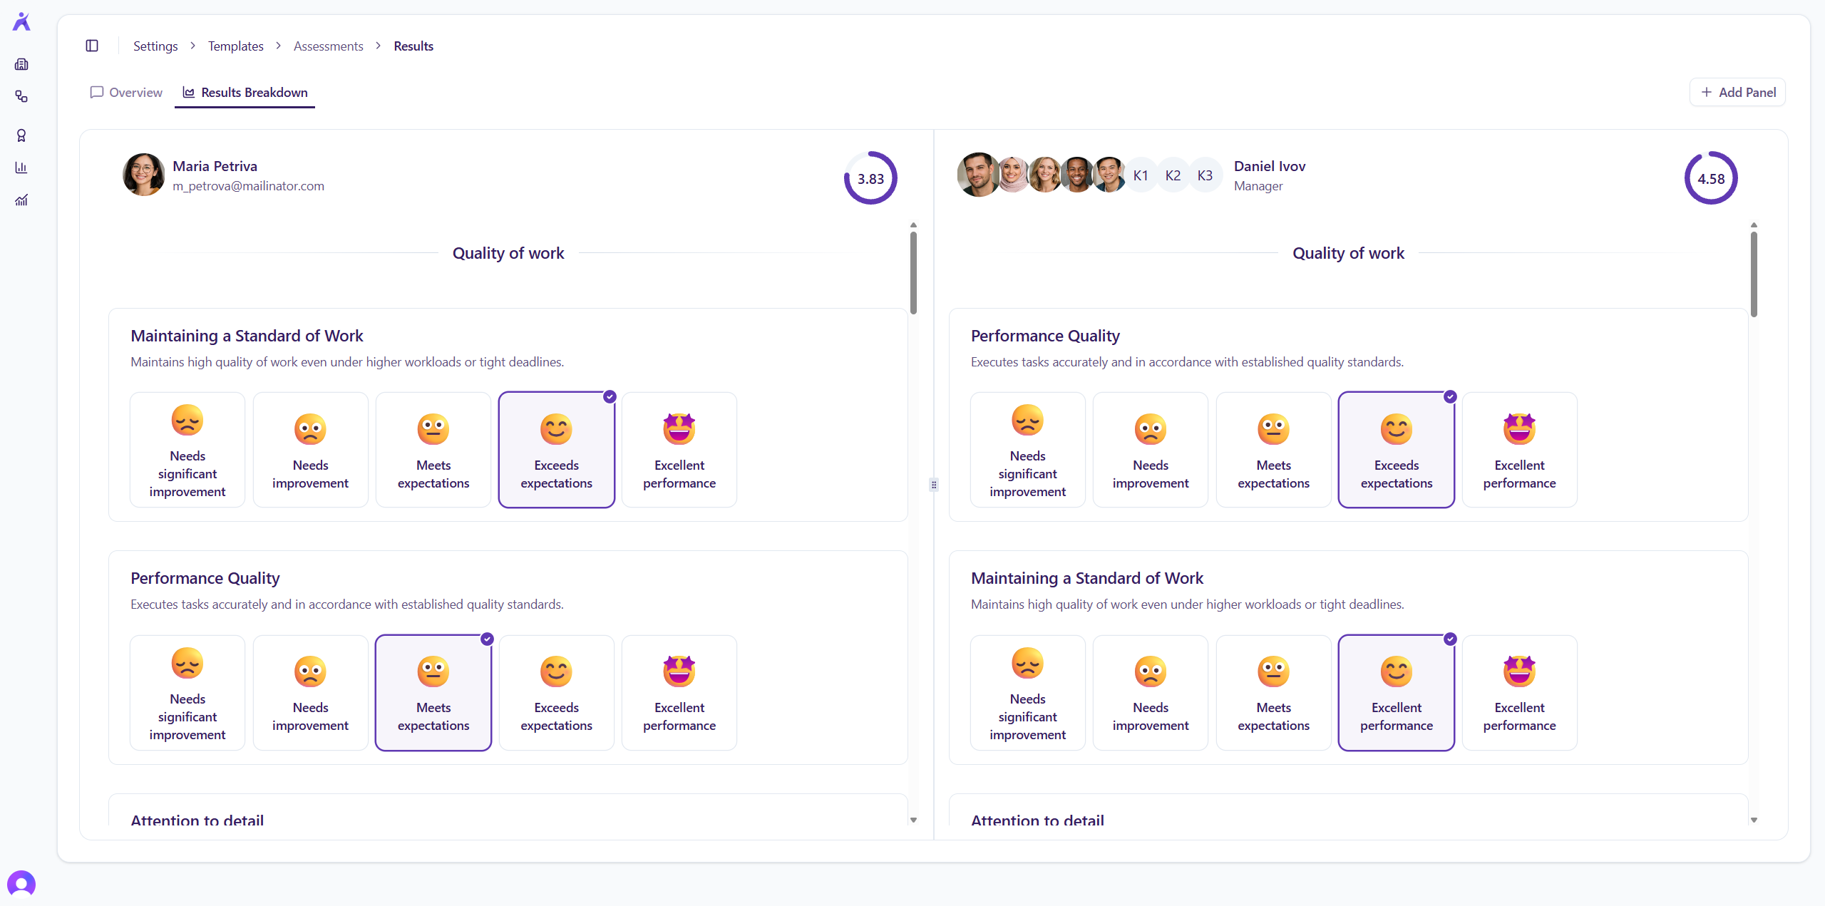The height and width of the screenshot is (906, 1825).
Task: Select Needs improvement under Daniel's Performance Quality
Action: (1151, 450)
